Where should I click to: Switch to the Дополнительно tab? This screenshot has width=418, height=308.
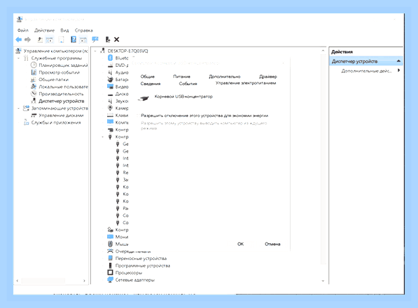coord(225,76)
